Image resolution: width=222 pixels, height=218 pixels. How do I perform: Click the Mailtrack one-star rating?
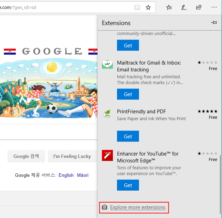(207, 62)
